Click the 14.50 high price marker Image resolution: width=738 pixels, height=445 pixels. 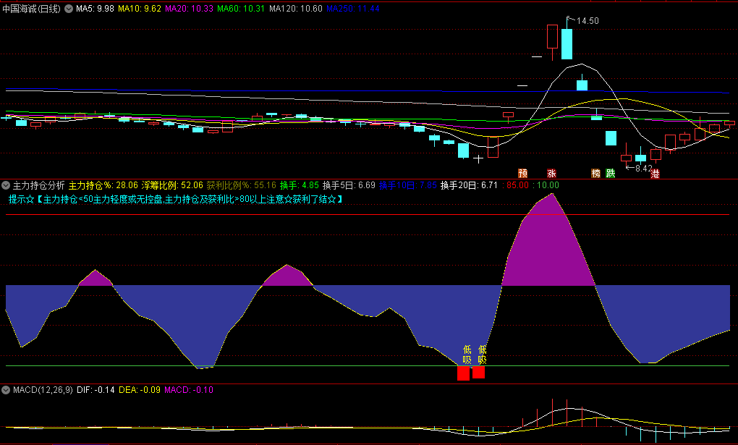click(x=588, y=21)
